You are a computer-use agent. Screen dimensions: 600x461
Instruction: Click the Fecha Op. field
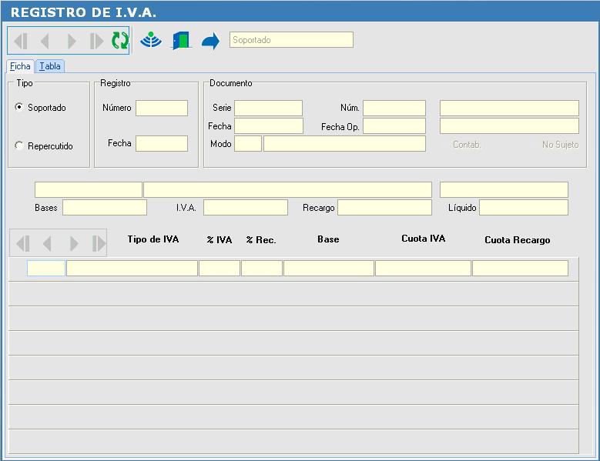pyautogui.click(x=394, y=125)
